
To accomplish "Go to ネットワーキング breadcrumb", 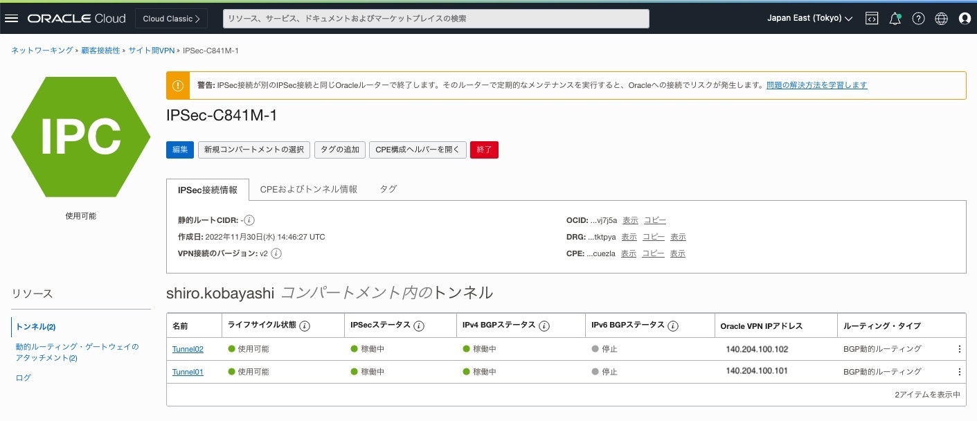I will pyautogui.click(x=42, y=51).
